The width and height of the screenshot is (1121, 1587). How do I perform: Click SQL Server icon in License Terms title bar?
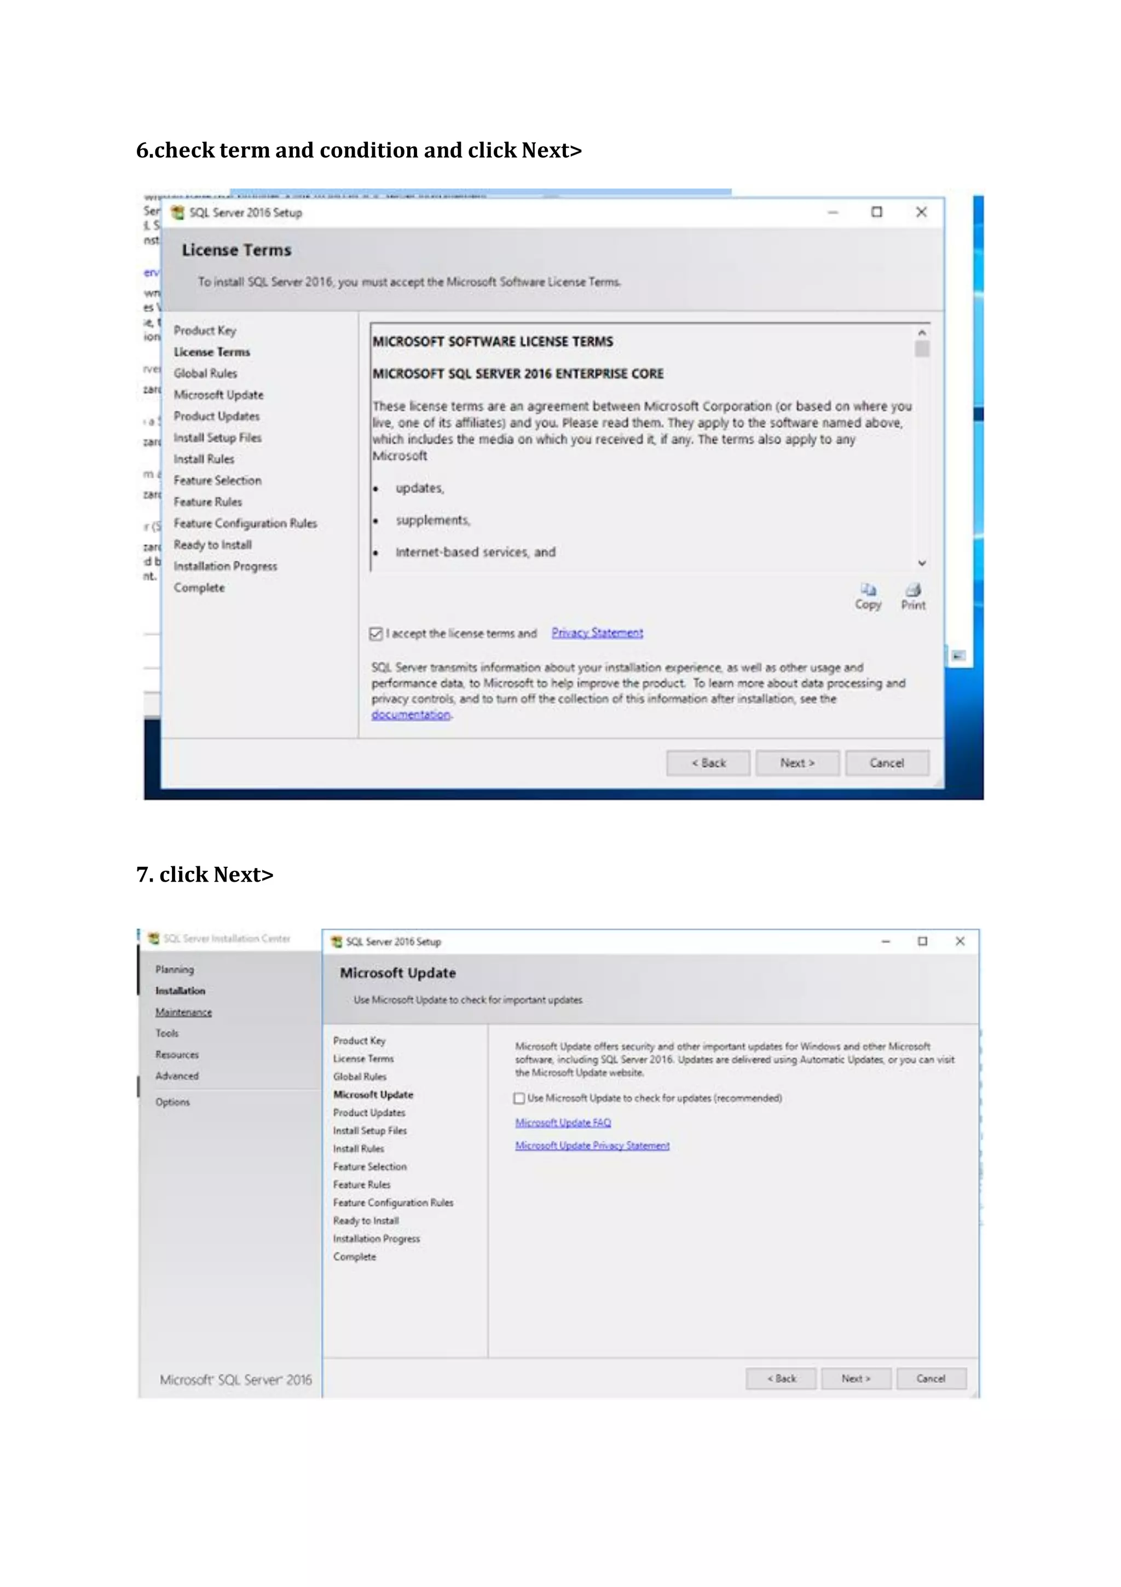click(x=177, y=212)
